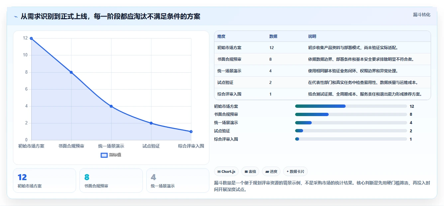Select the 表格 chip
444x206 pixels.
(250, 172)
